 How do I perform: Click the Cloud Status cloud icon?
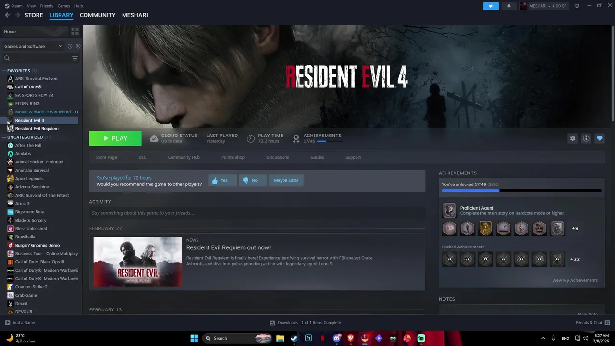[x=154, y=138]
